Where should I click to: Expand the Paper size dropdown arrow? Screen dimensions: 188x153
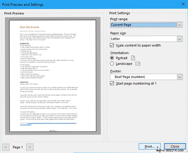click(179, 39)
